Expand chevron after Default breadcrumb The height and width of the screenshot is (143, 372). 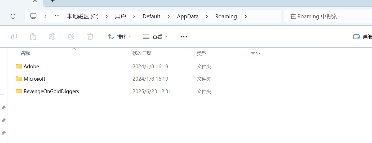tap(169, 16)
